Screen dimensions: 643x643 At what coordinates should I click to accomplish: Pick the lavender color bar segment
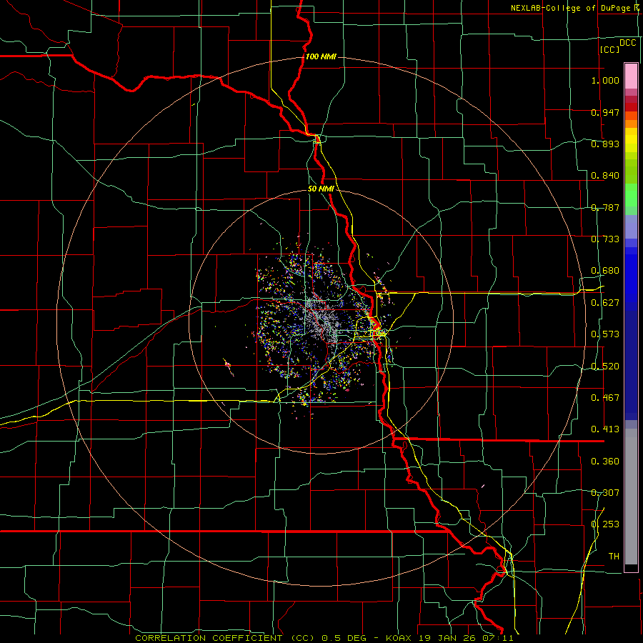click(631, 226)
